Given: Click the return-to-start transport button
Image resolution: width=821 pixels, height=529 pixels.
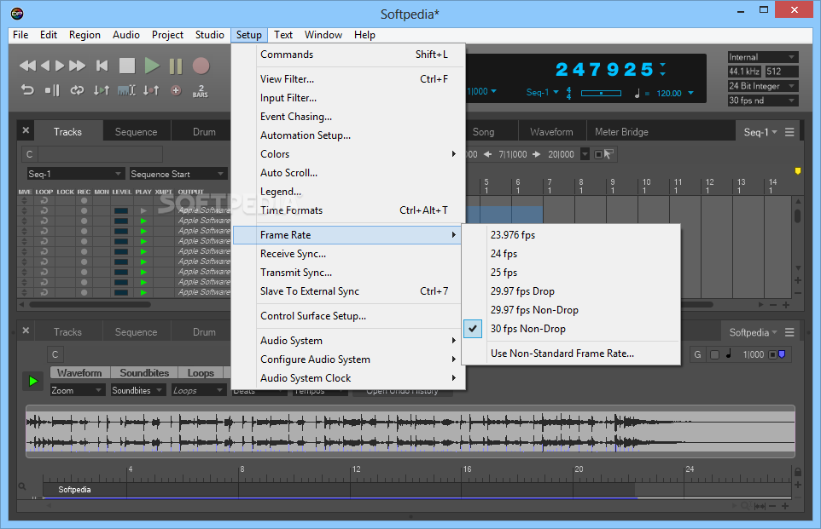Looking at the screenshot, I should 102,66.
